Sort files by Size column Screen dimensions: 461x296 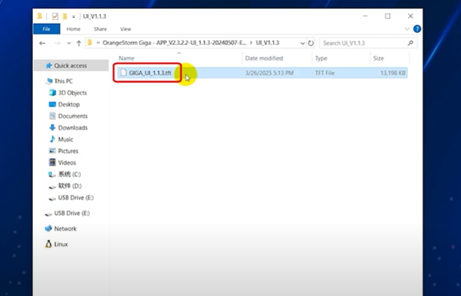pyautogui.click(x=379, y=58)
